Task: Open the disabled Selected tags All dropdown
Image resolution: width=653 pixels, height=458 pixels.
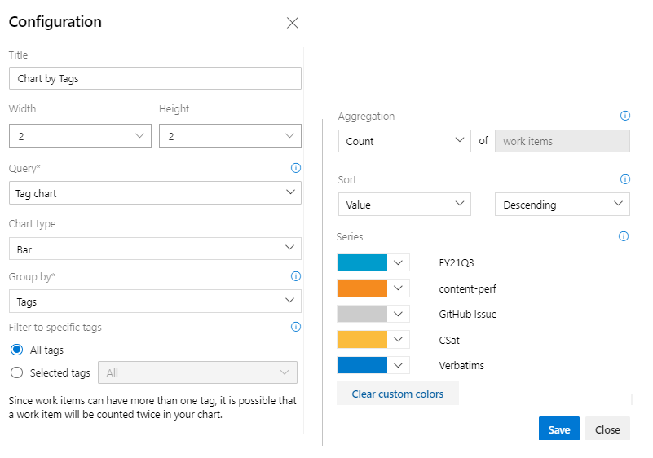Action: tap(197, 372)
